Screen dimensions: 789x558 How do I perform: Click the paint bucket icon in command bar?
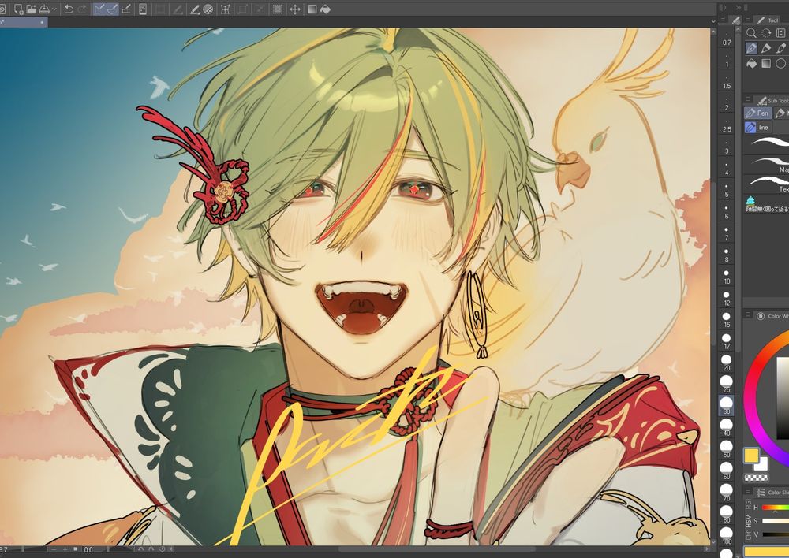tap(325, 9)
